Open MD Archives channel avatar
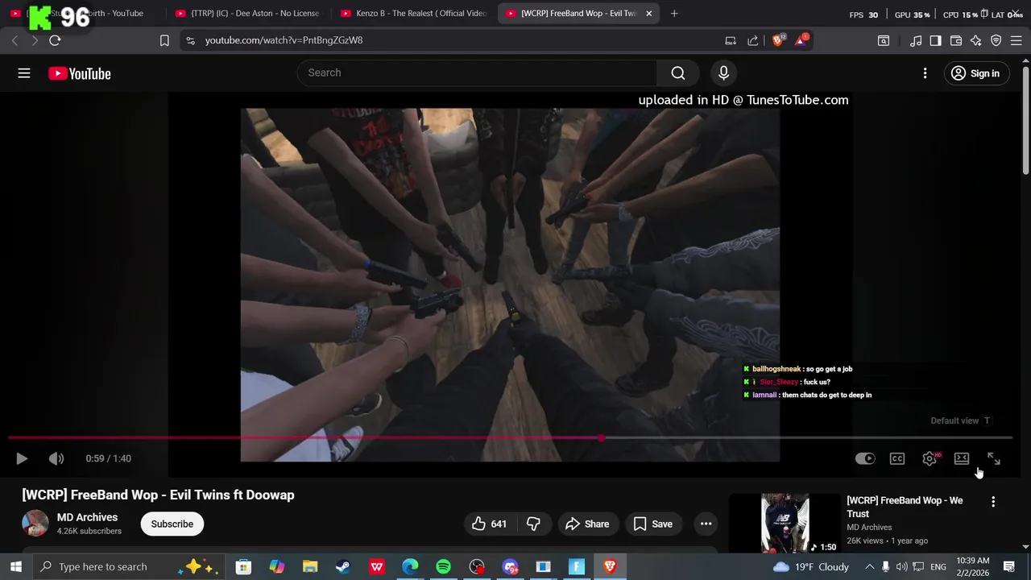1031x580 pixels. coord(35,524)
